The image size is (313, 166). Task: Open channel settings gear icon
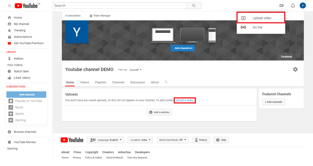[x=295, y=69]
